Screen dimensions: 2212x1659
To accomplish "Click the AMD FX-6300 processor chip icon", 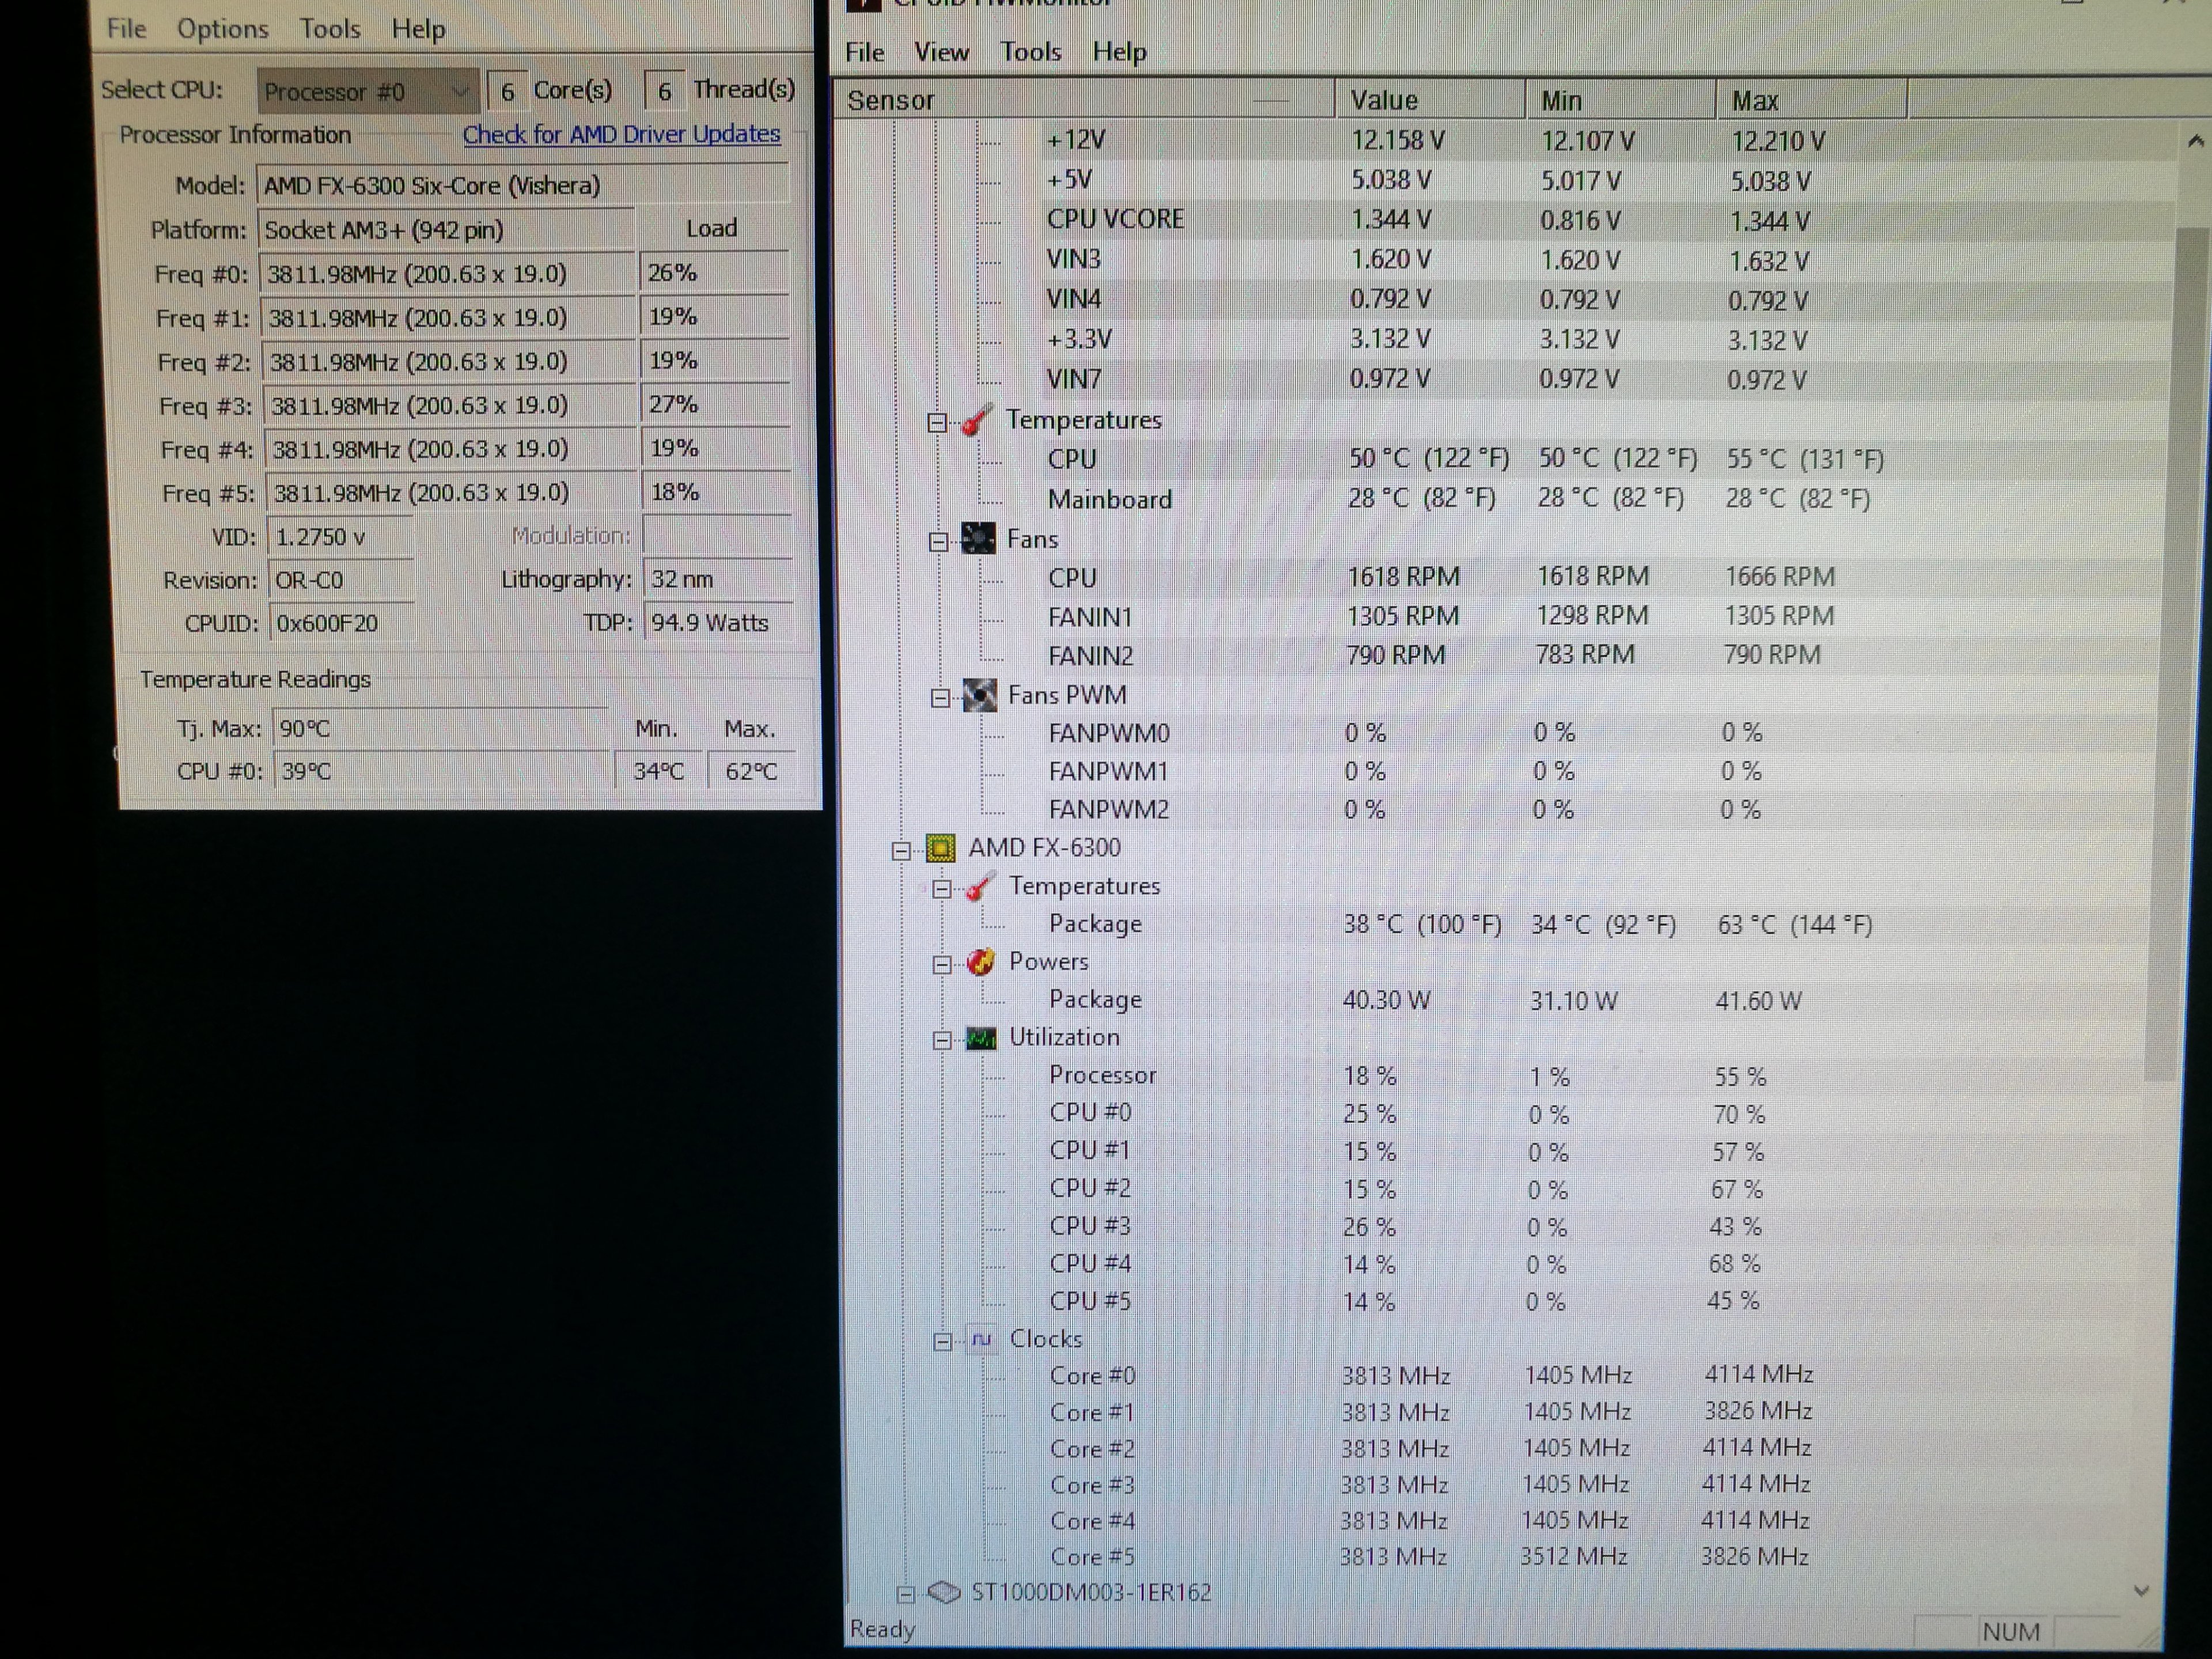I will [x=940, y=848].
